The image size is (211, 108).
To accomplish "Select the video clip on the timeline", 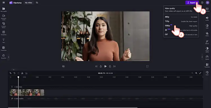I will [27, 93].
